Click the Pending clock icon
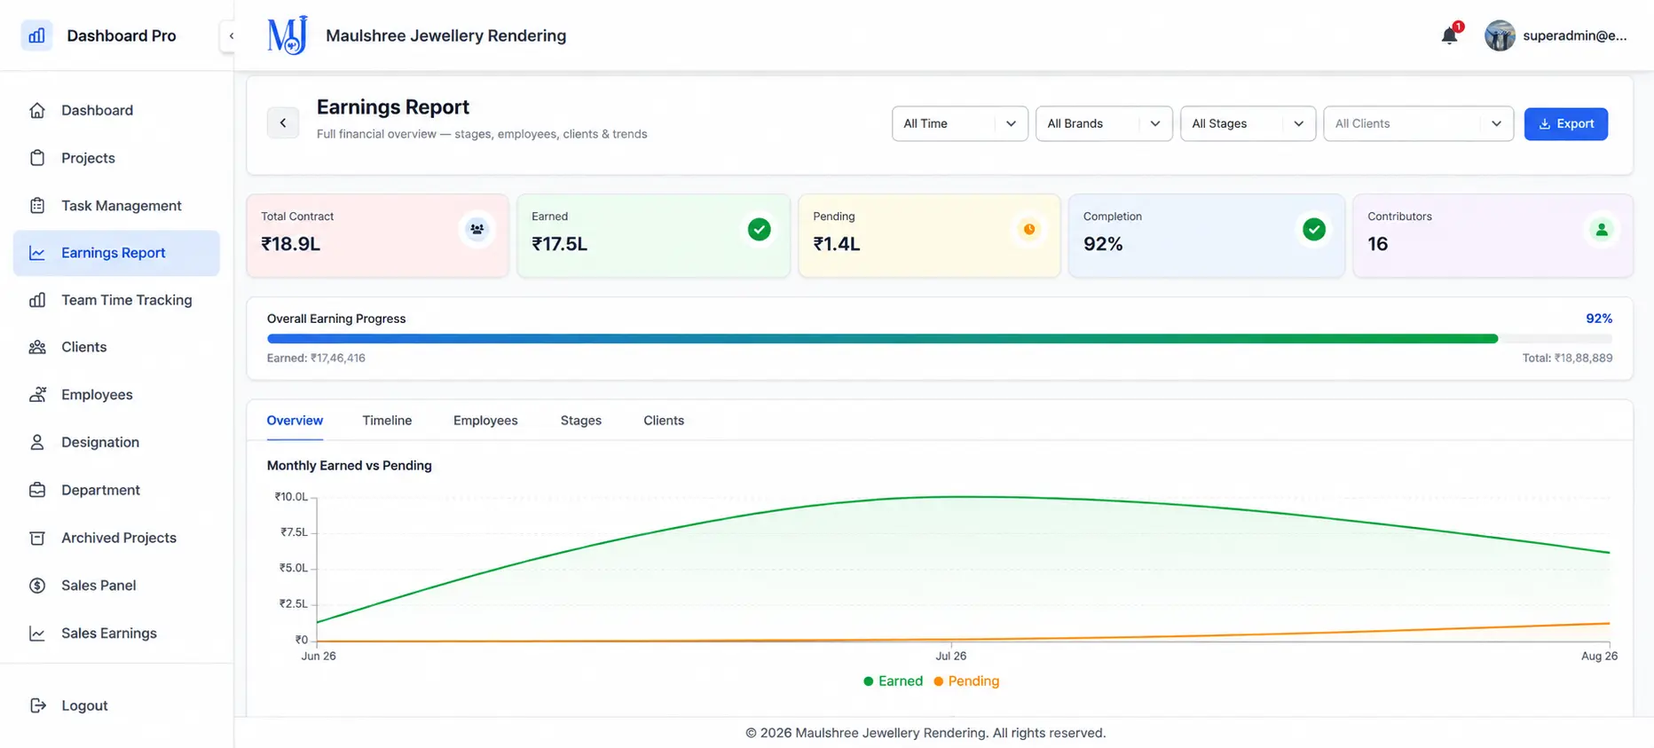 tap(1029, 229)
